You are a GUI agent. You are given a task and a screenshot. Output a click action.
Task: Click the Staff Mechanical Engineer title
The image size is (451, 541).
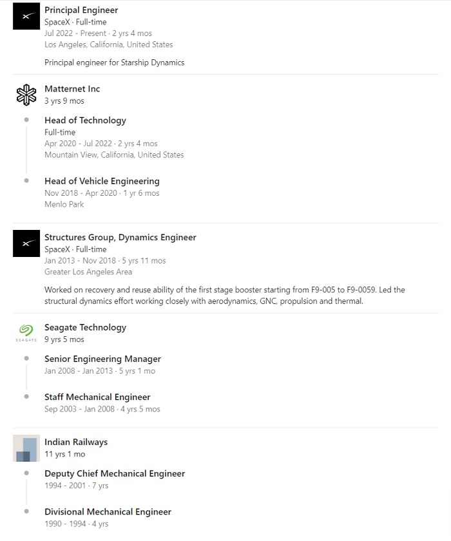pyautogui.click(x=97, y=397)
